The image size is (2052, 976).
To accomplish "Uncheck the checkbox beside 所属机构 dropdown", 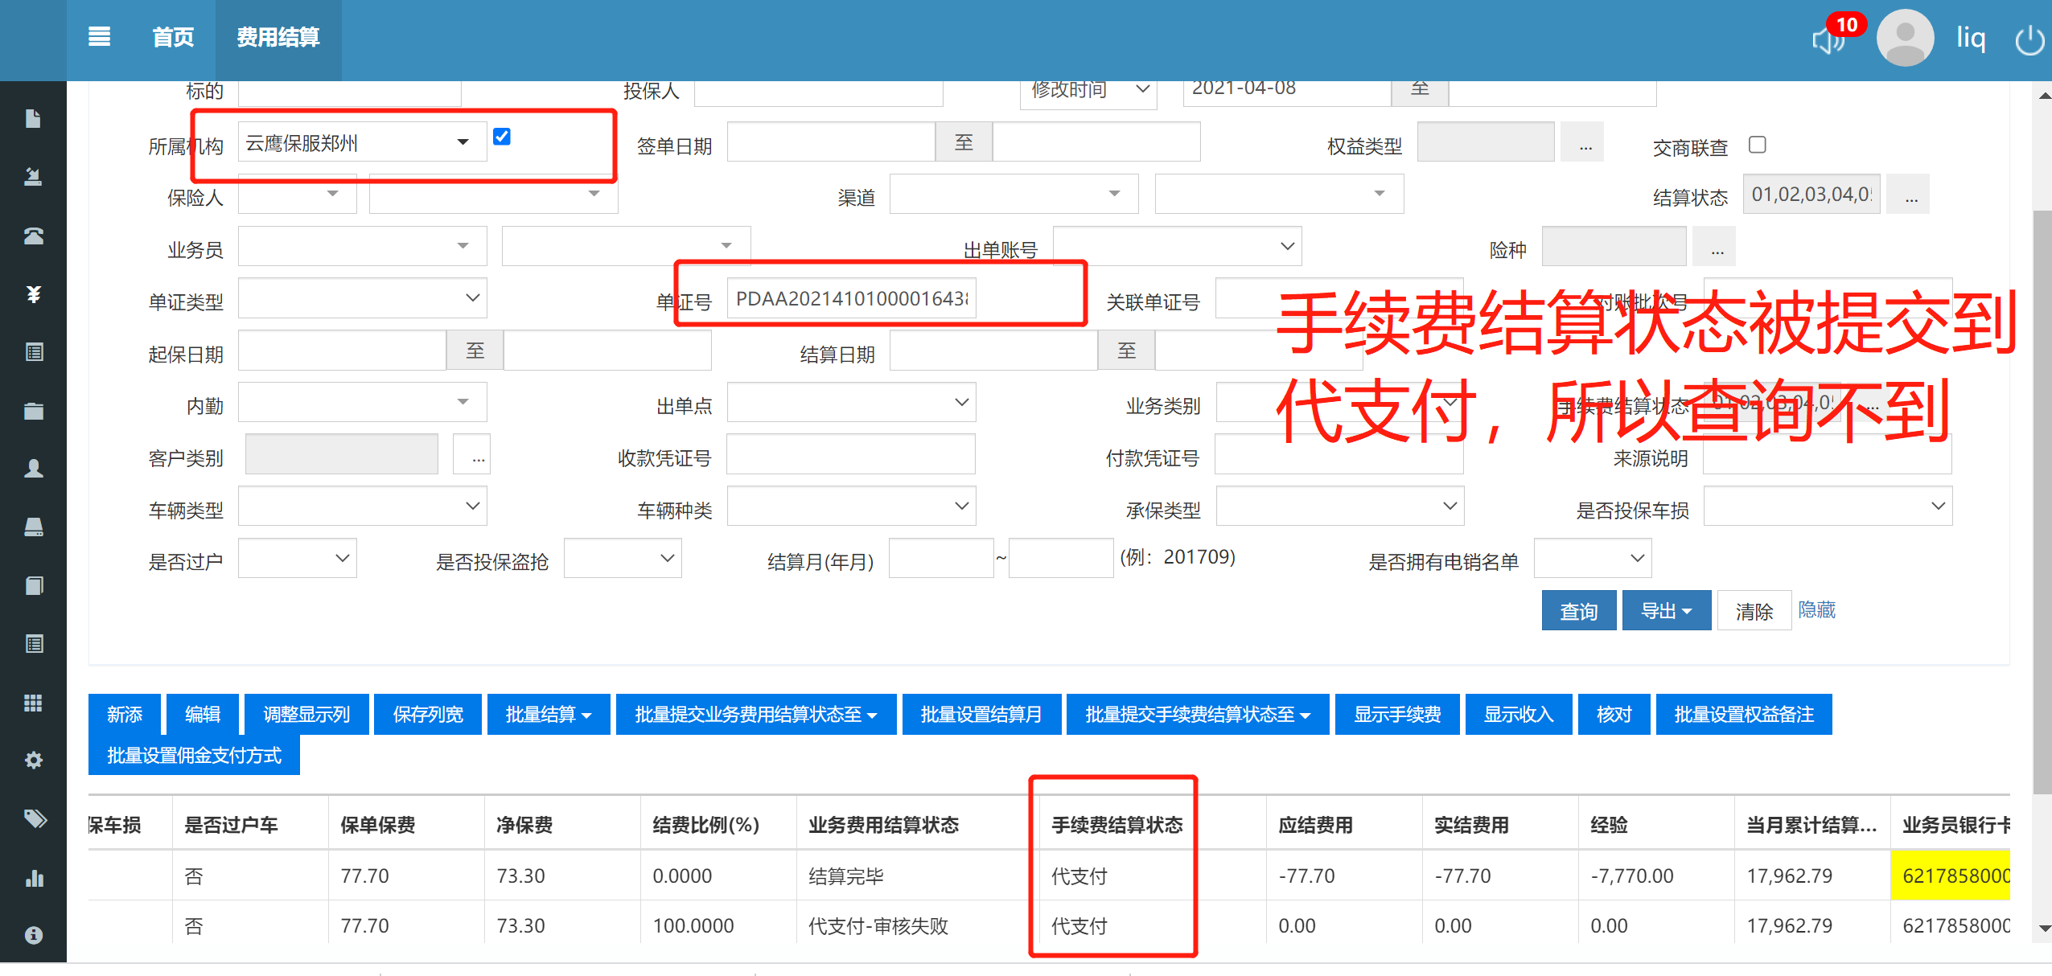I will 501,137.
